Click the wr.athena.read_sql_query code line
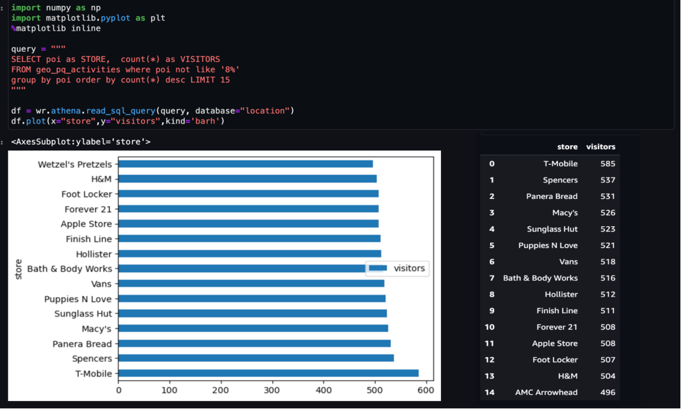This screenshot has width=681, height=409. (153, 110)
